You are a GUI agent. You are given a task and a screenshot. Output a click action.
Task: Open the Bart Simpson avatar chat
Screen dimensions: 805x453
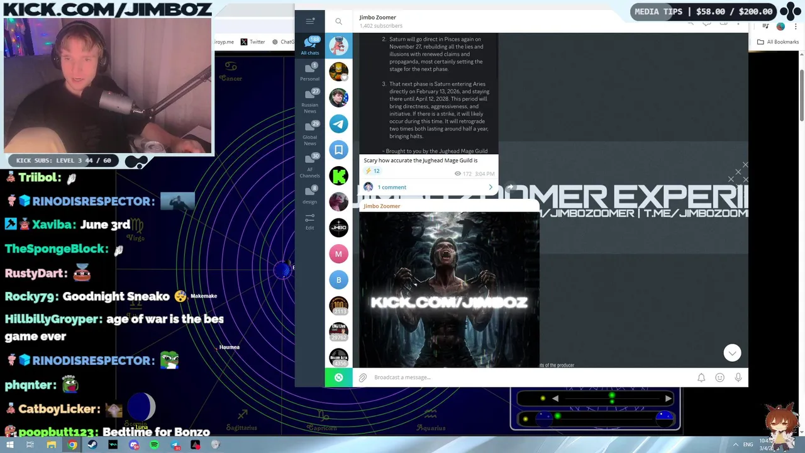click(x=338, y=72)
